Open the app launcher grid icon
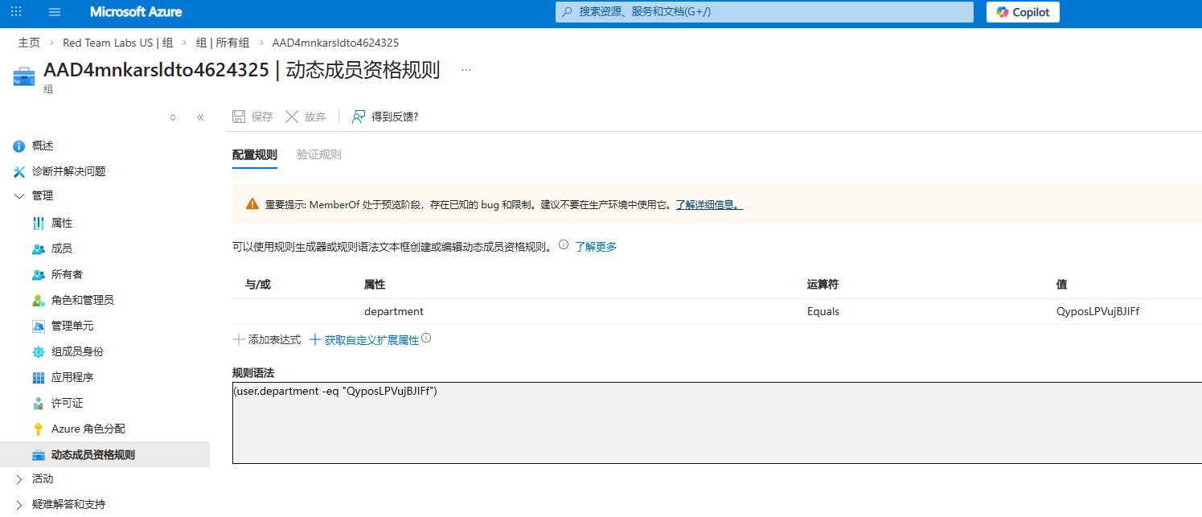The height and width of the screenshot is (517, 1202). click(x=16, y=12)
